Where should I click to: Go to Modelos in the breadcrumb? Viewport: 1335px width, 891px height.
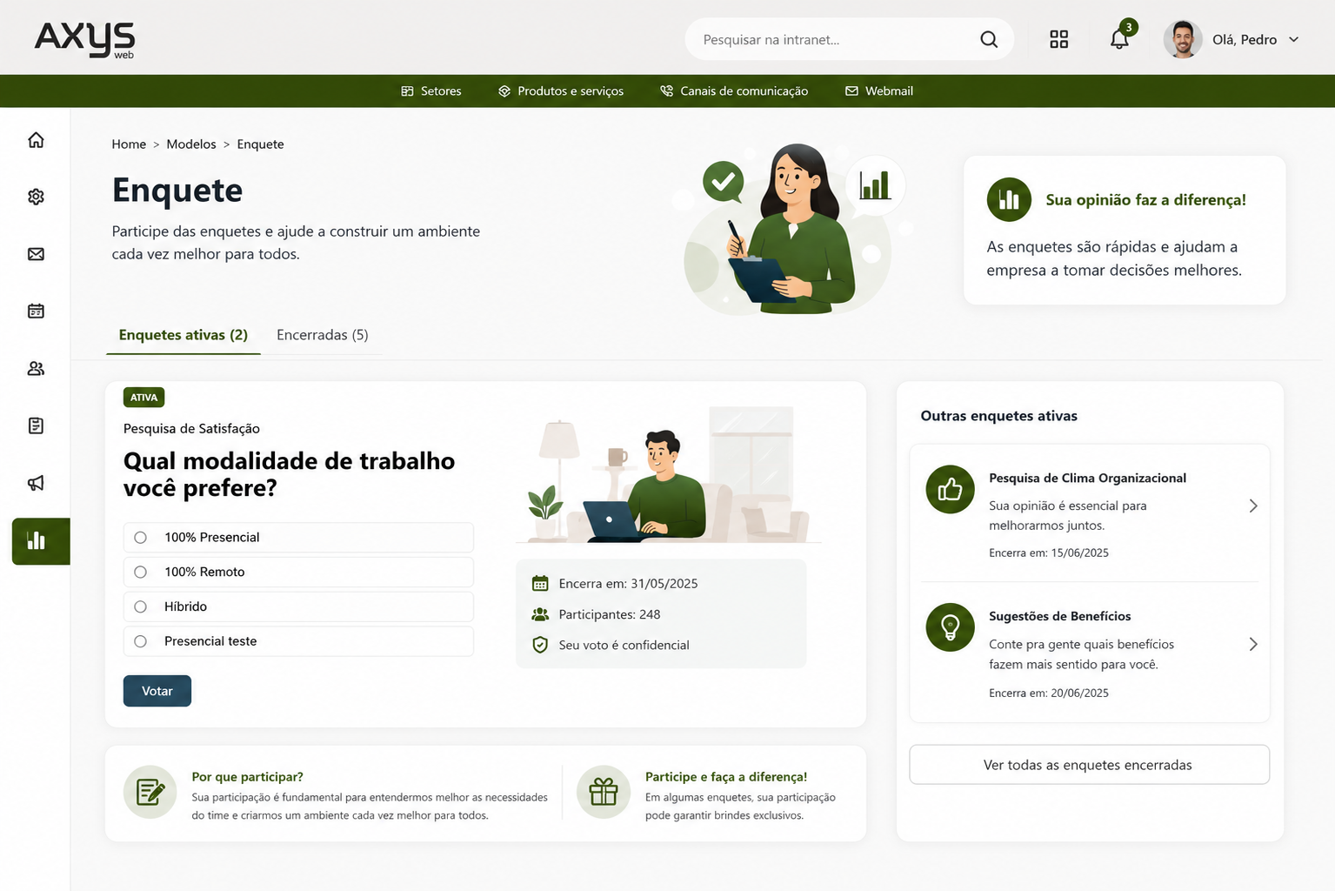tap(191, 144)
